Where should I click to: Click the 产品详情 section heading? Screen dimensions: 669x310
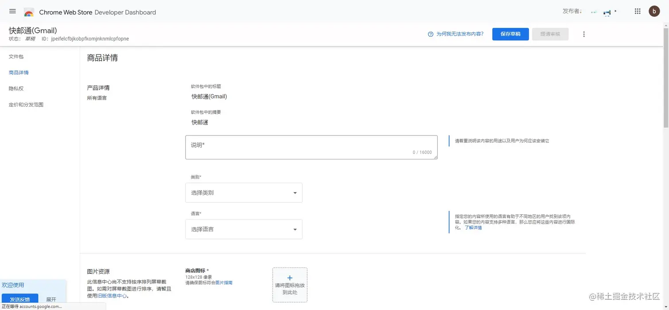point(98,88)
